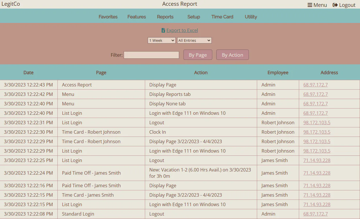
Task: Select the date "3/30/2023 12:22:30 PM"
Action: tap(28, 132)
